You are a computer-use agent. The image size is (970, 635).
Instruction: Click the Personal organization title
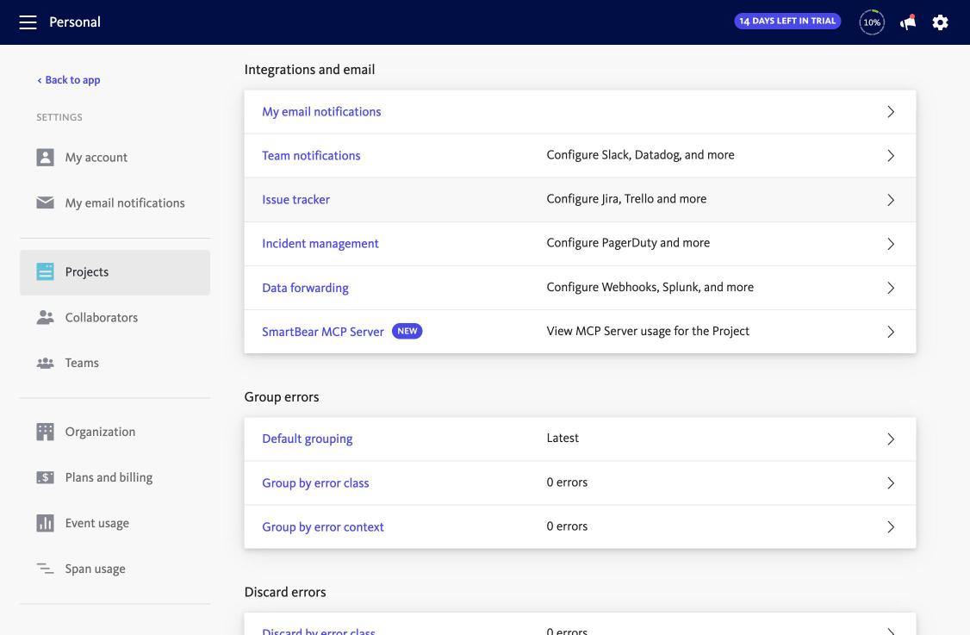(75, 22)
